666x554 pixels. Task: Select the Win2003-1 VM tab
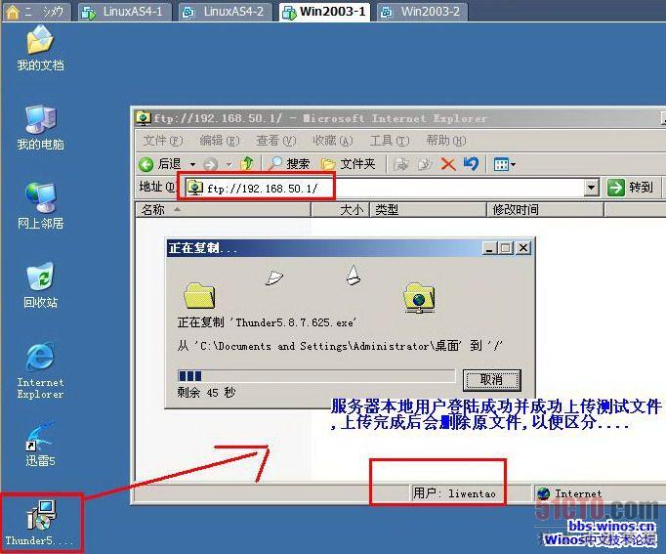click(x=325, y=12)
